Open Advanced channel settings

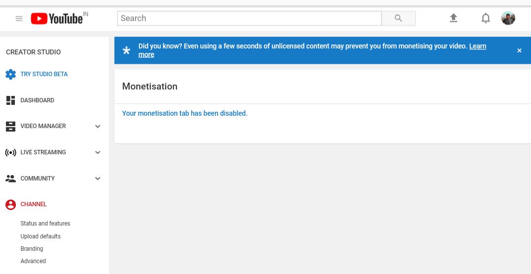point(33,261)
